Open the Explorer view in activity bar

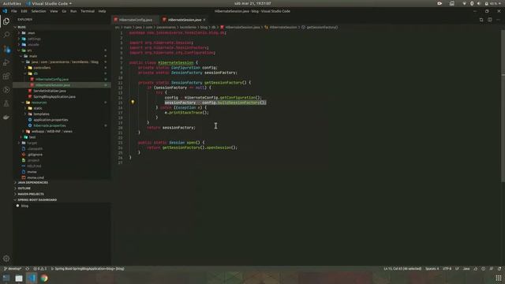pyautogui.click(x=6, y=21)
